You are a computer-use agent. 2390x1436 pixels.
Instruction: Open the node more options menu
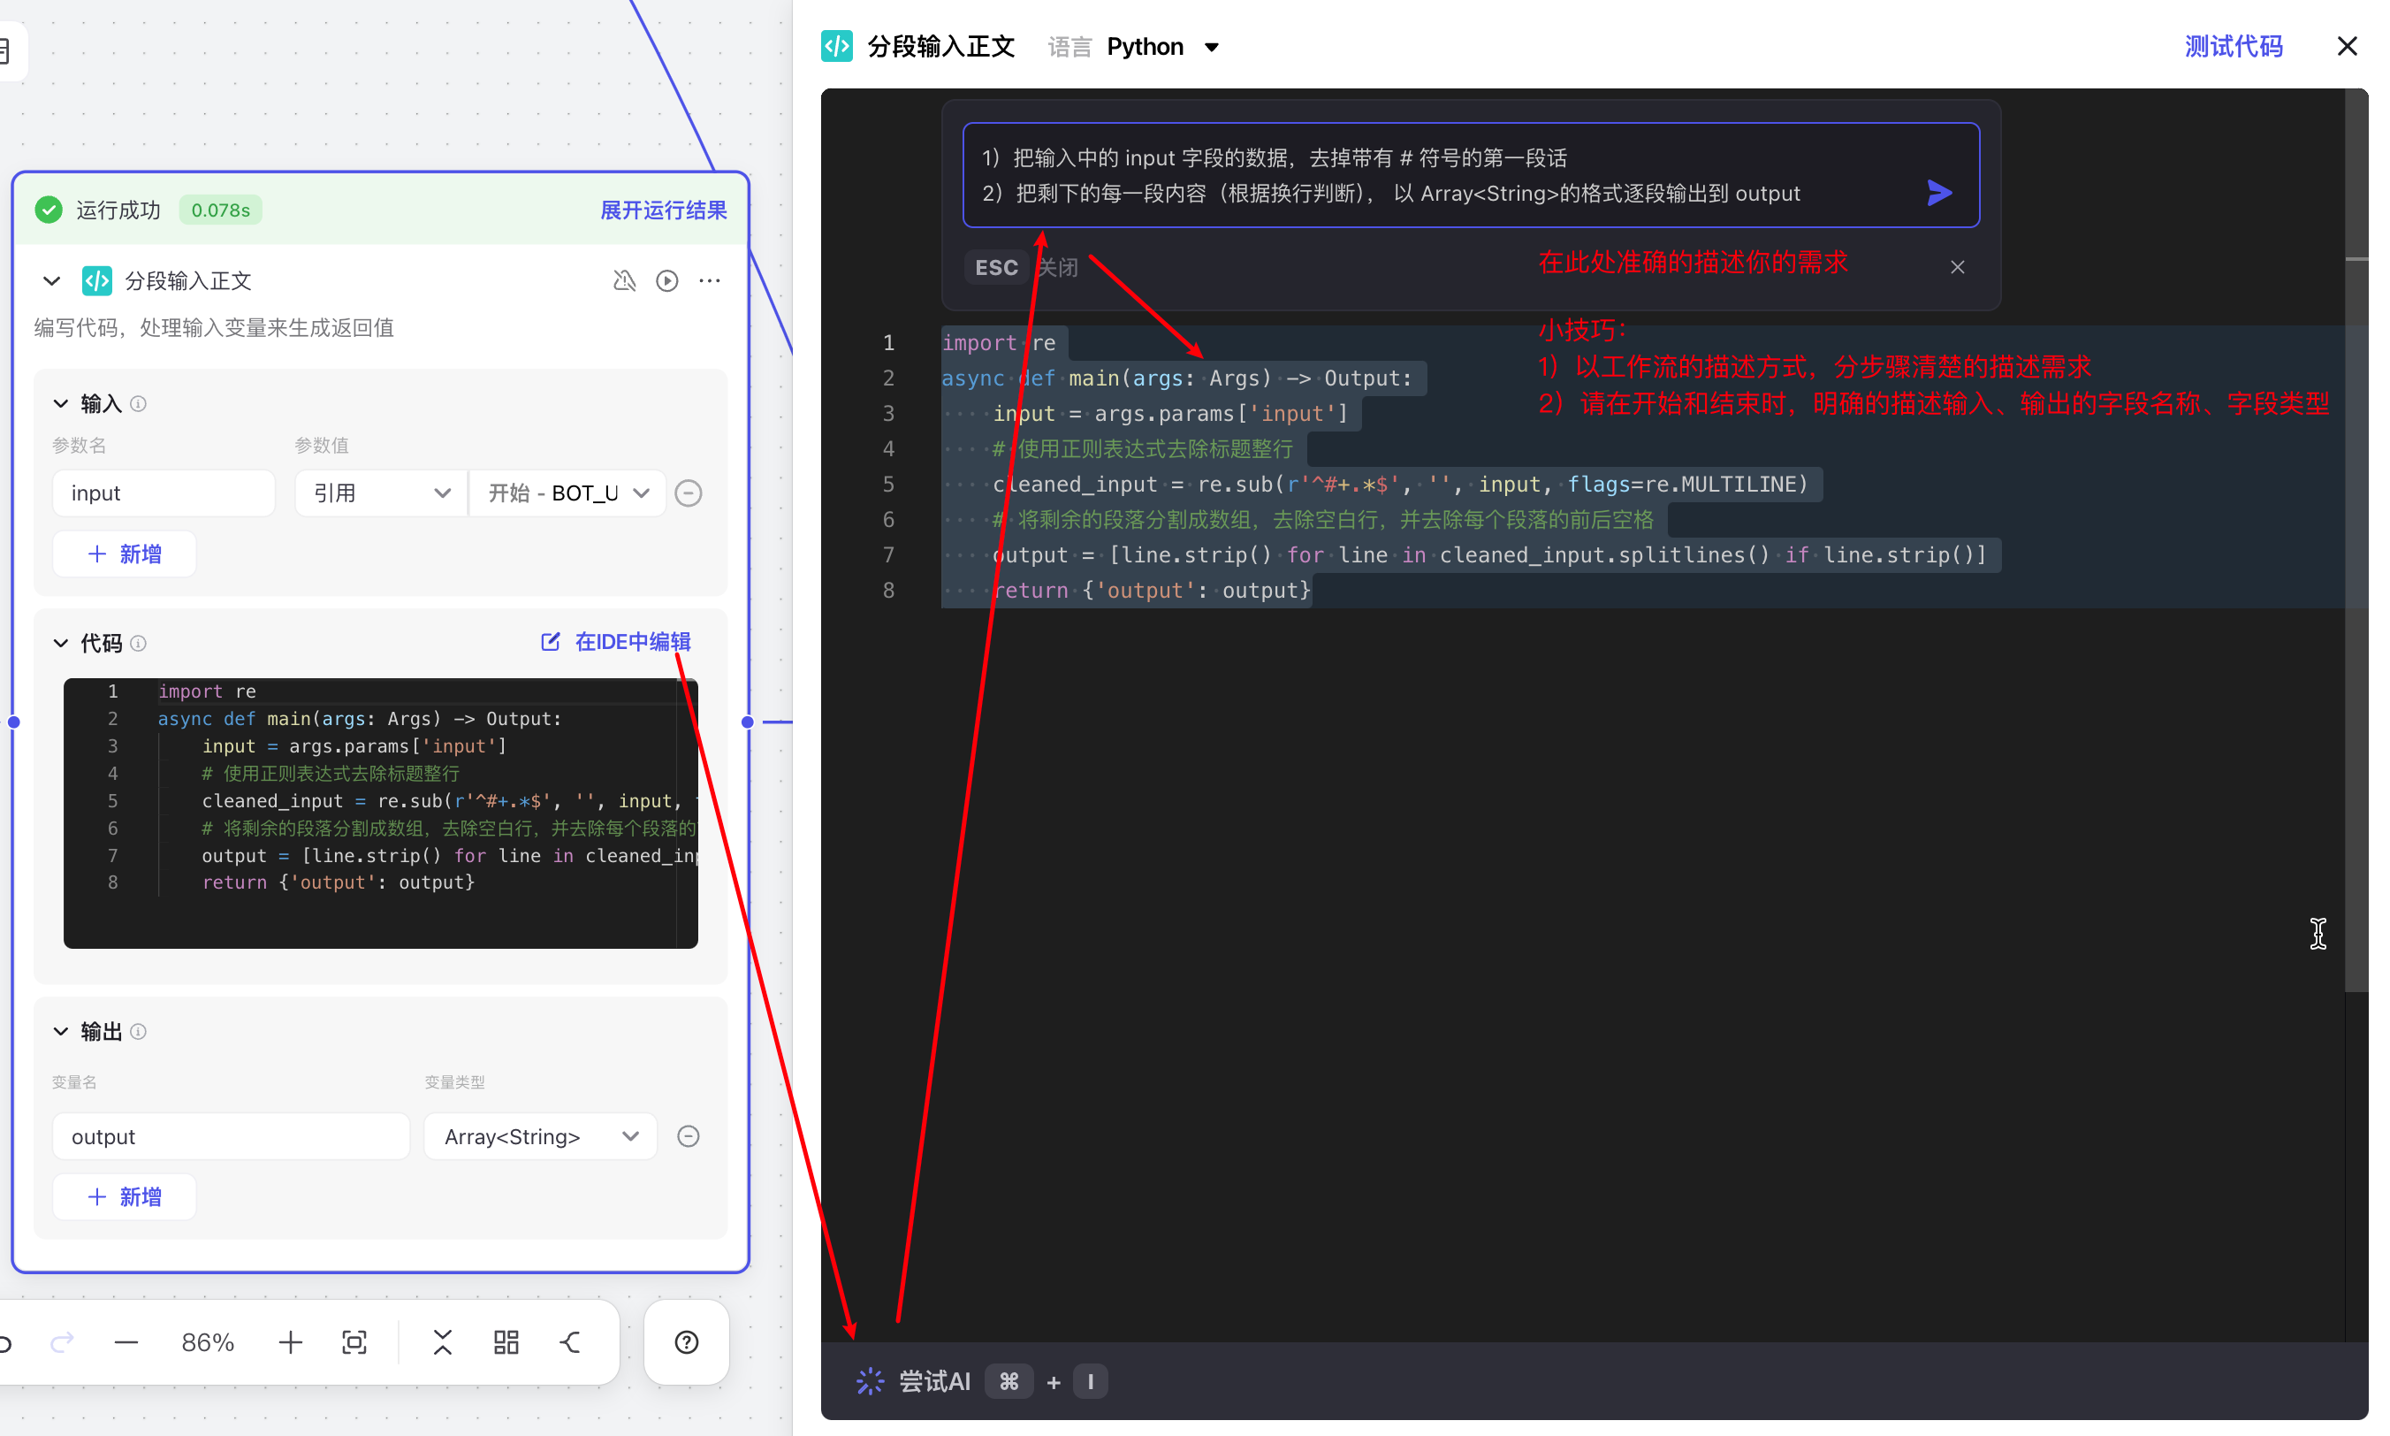710,280
